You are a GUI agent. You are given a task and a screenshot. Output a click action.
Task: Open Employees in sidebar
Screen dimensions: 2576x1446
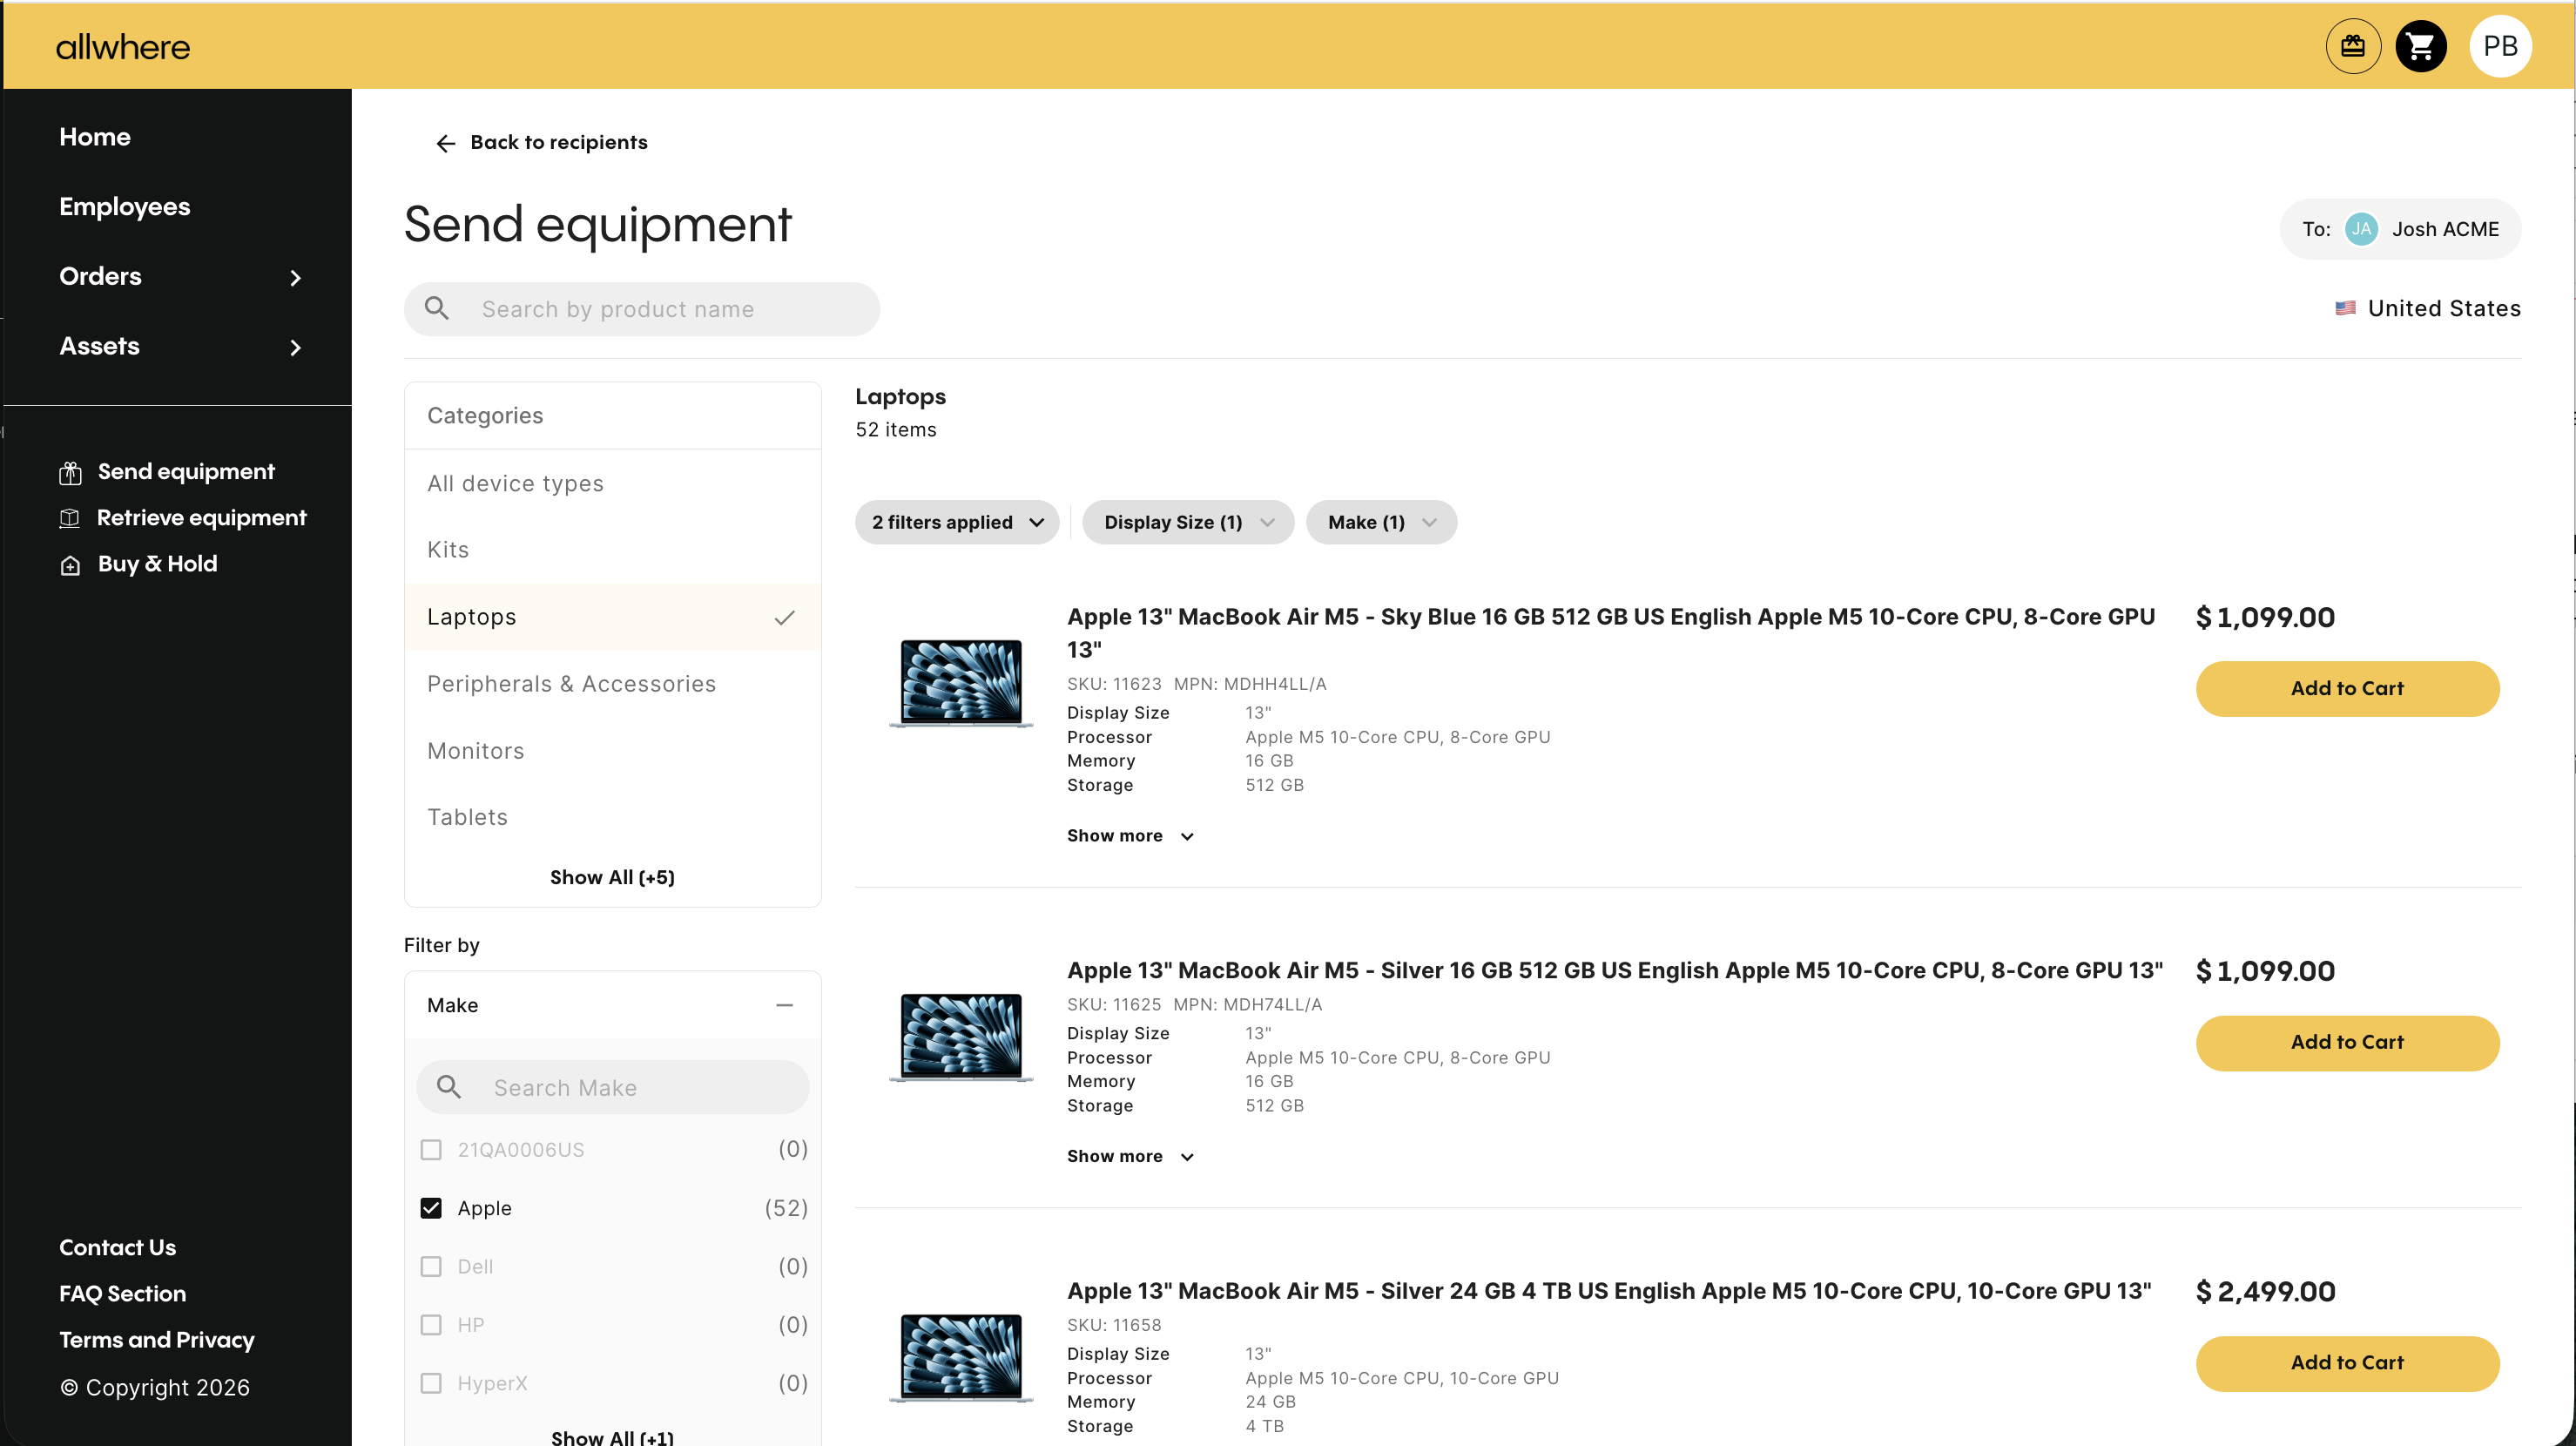pos(124,207)
